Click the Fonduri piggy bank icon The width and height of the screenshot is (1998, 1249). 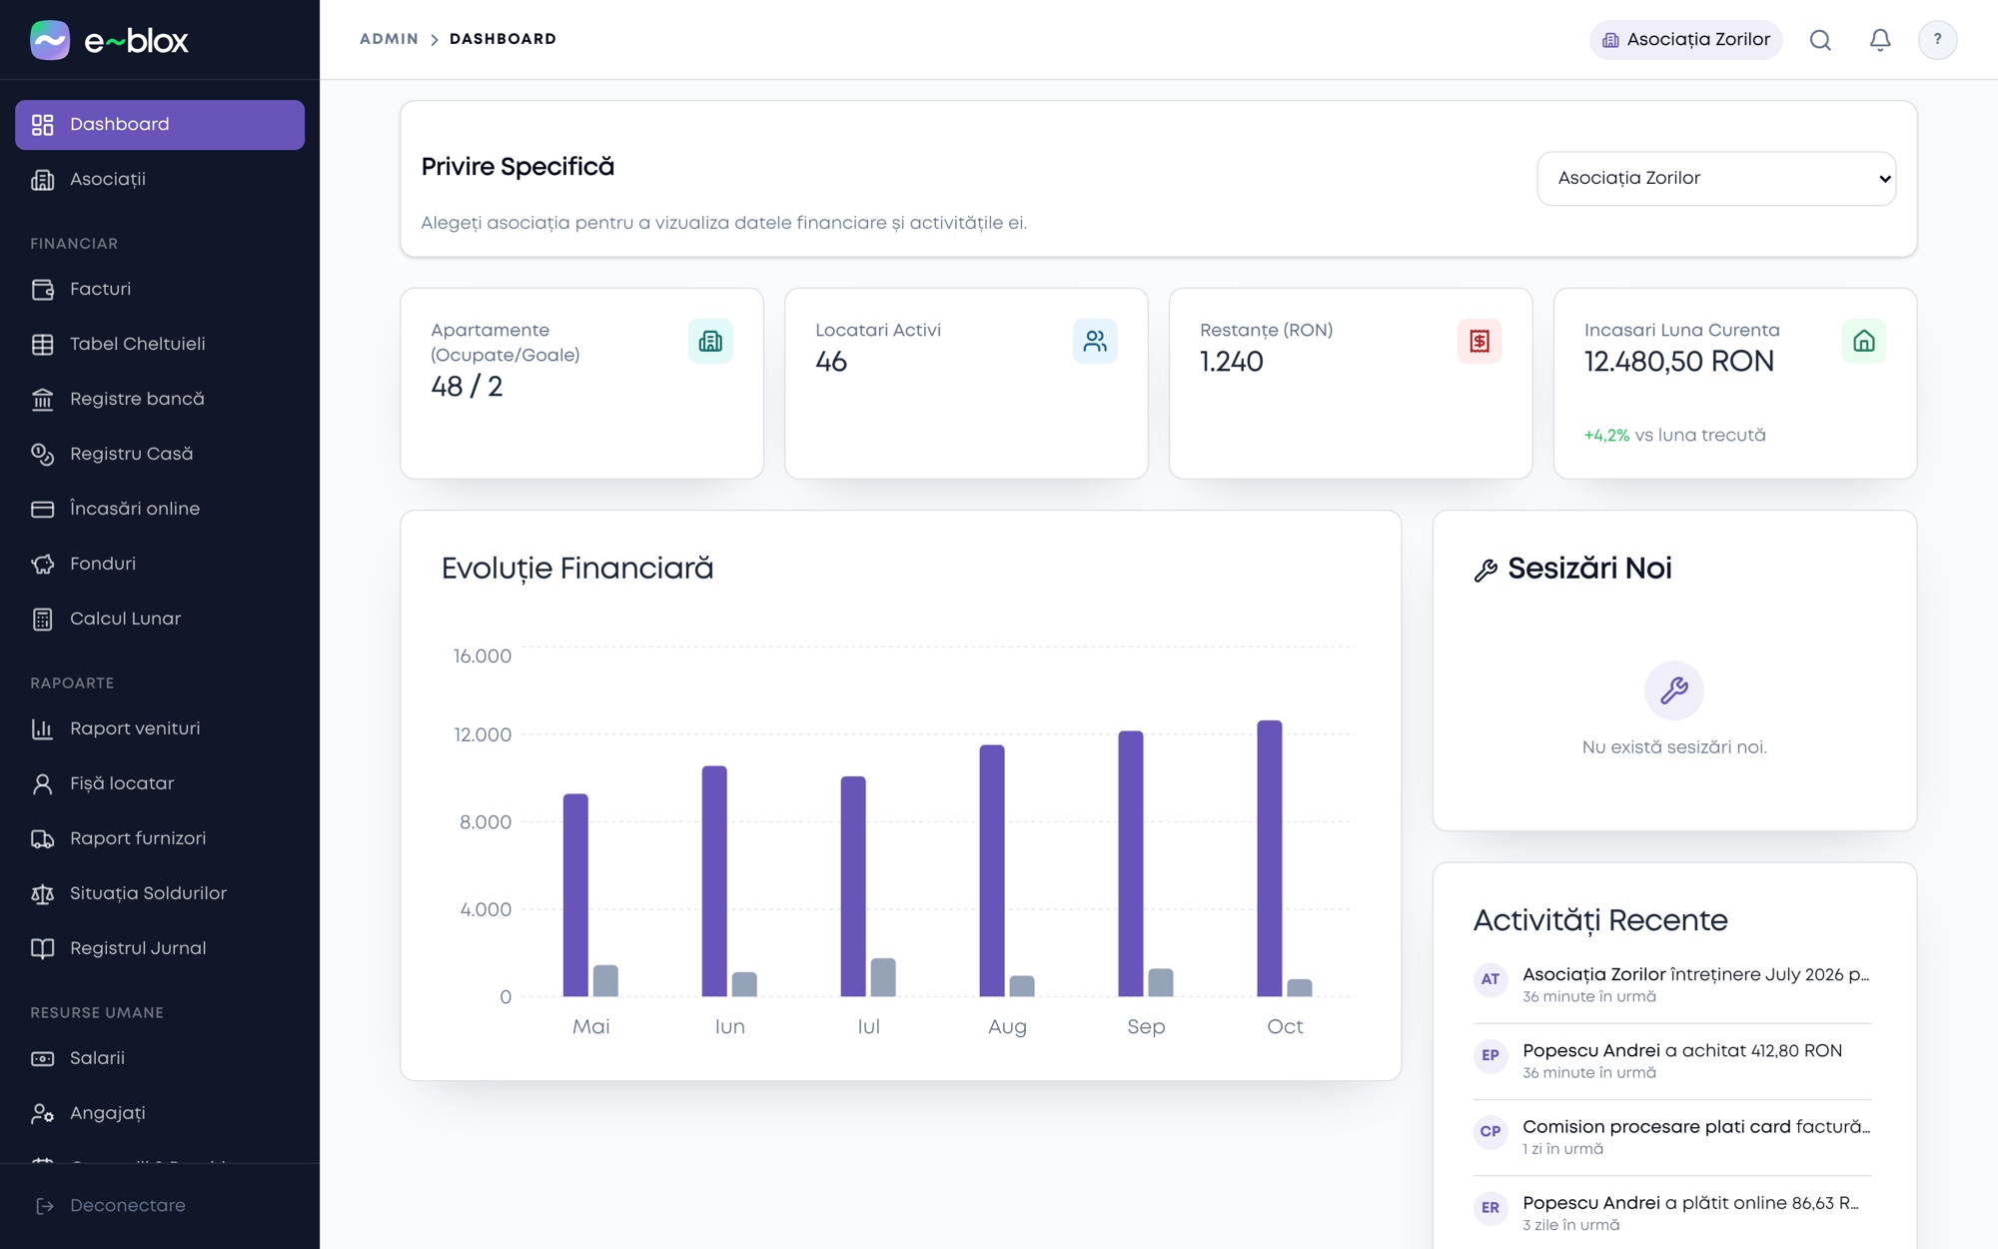pos(42,565)
